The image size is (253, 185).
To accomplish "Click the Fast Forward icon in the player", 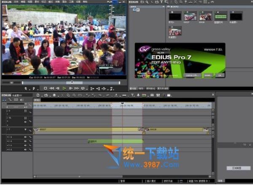I will pos(77,89).
